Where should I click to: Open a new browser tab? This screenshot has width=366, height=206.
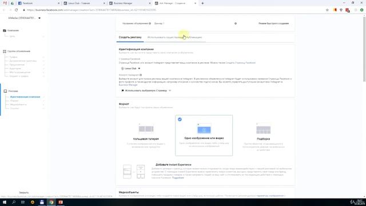coord(202,3)
